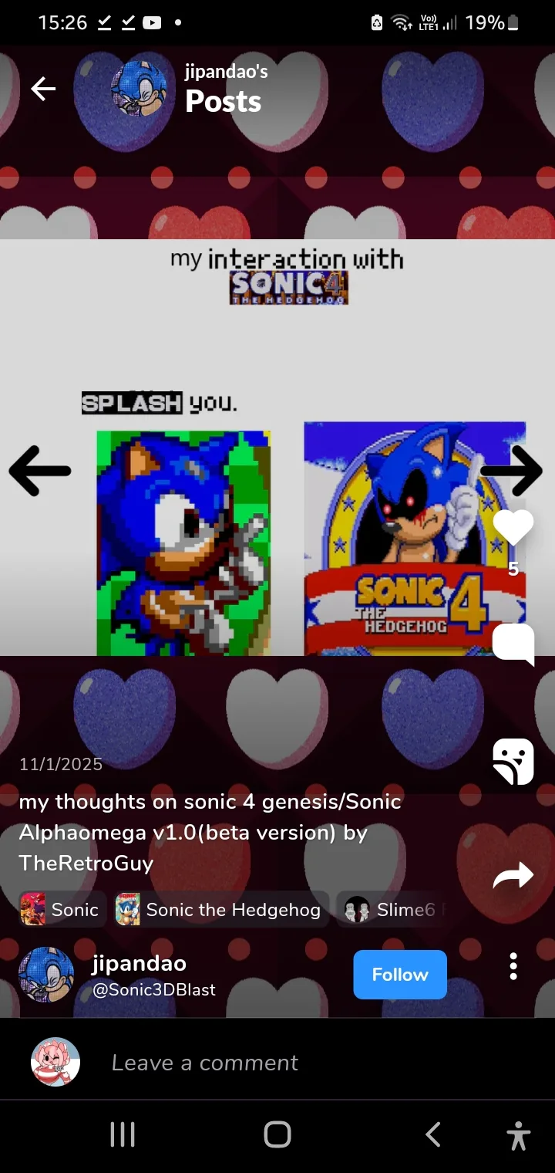Open the three-dot options menu
Screen dimensions: 555x1173
pos(513,966)
